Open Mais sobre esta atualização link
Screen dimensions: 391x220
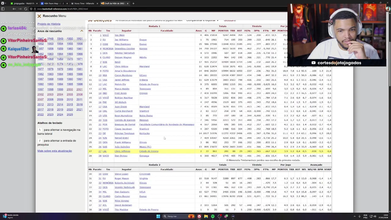[55, 151]
